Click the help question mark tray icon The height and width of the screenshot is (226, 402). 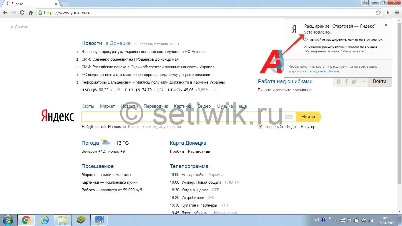pos(323,220)
